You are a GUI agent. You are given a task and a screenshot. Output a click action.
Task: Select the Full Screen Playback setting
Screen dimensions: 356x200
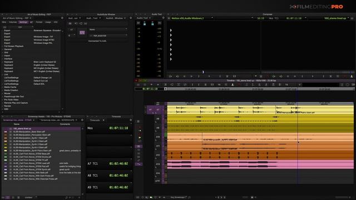[x=14, y=46]
